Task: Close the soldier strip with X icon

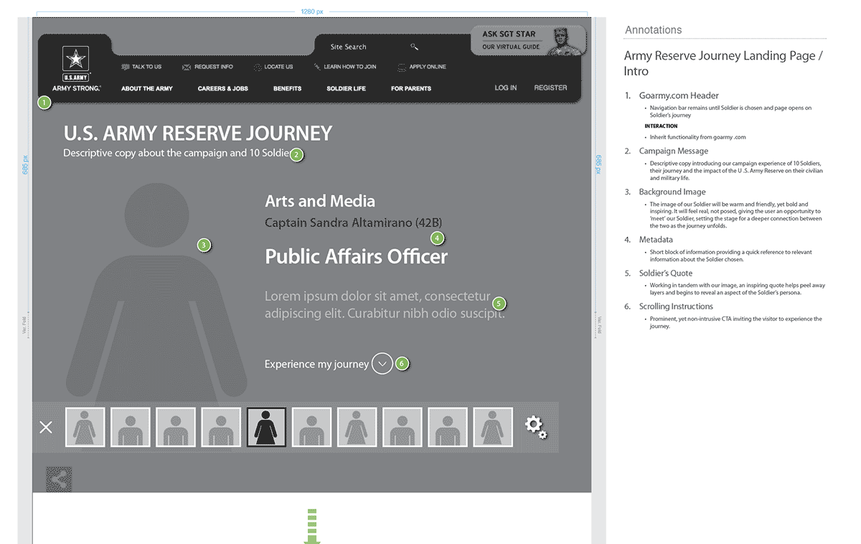Action: (x=46, y=428)
